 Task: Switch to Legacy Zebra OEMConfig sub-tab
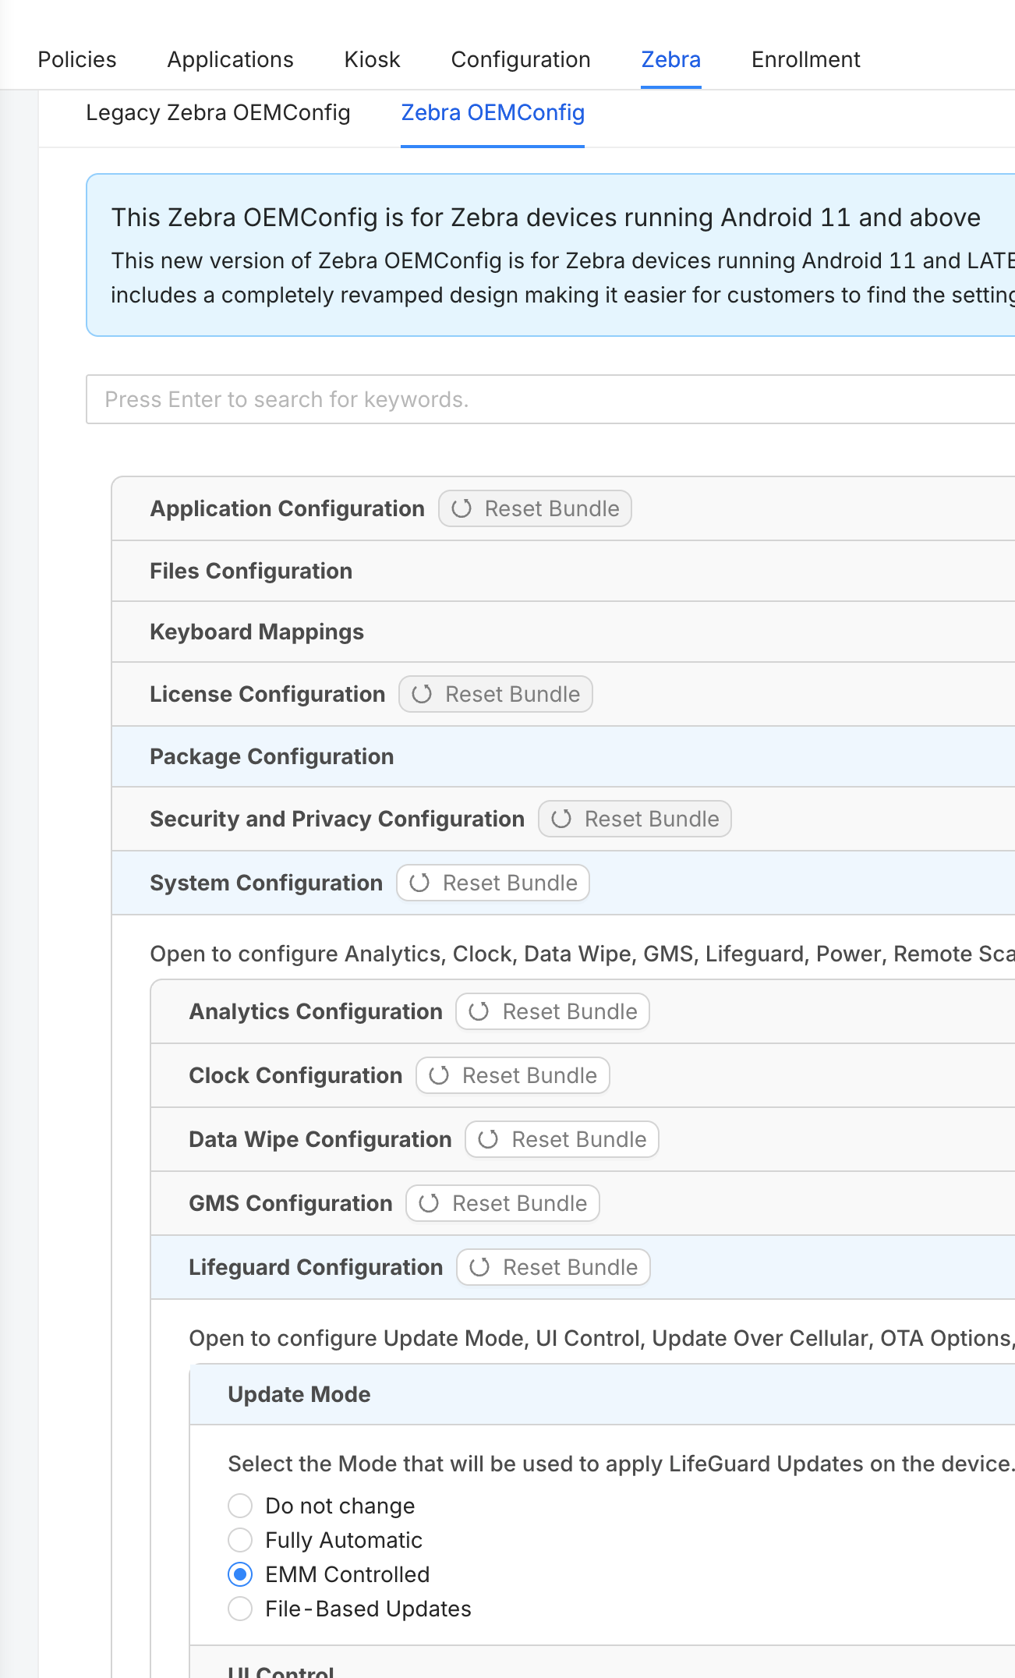[218, 112]
